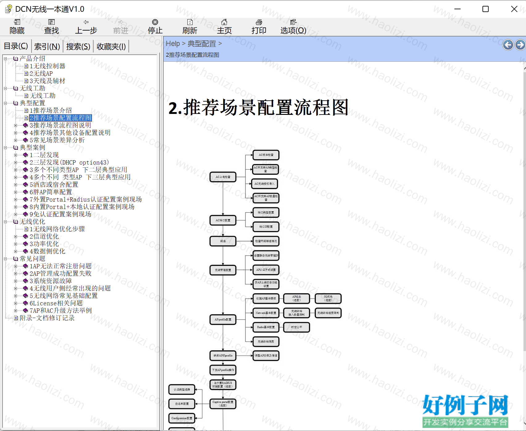The width and height of the screenshot is (526, 431).
Task: Open the 3天线及辅材 topic
Action: point(47,81)
